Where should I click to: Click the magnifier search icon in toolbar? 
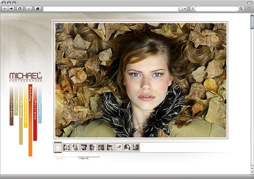(x=241, y=8)
